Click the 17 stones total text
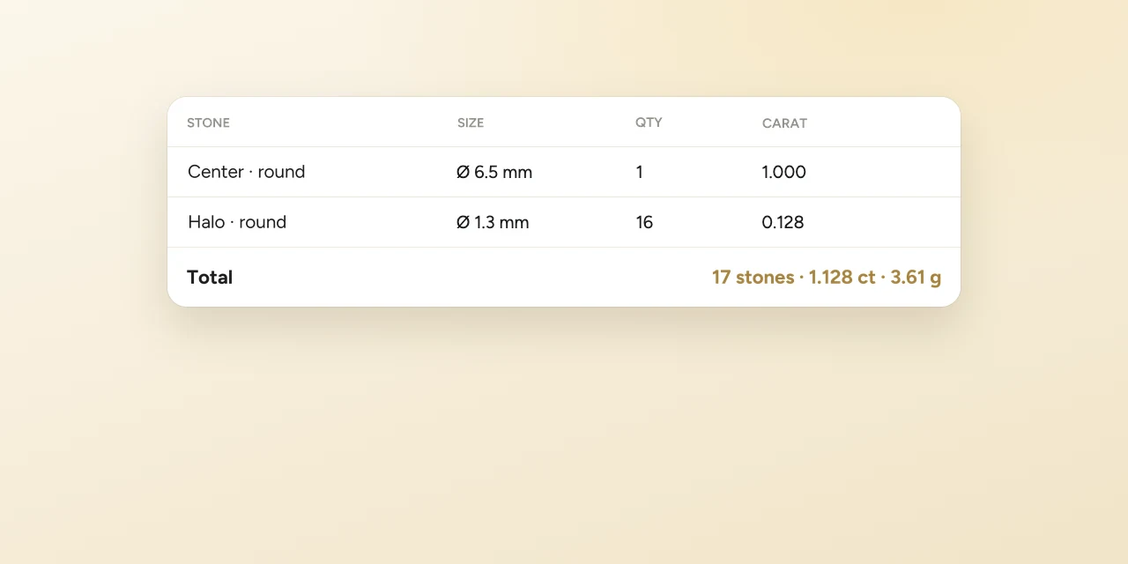The width and height of the screenshot is (1128, 564). point(753,277)
